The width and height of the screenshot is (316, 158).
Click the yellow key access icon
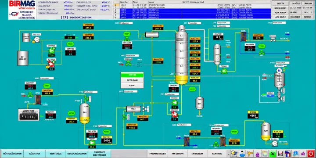(249, 153)
